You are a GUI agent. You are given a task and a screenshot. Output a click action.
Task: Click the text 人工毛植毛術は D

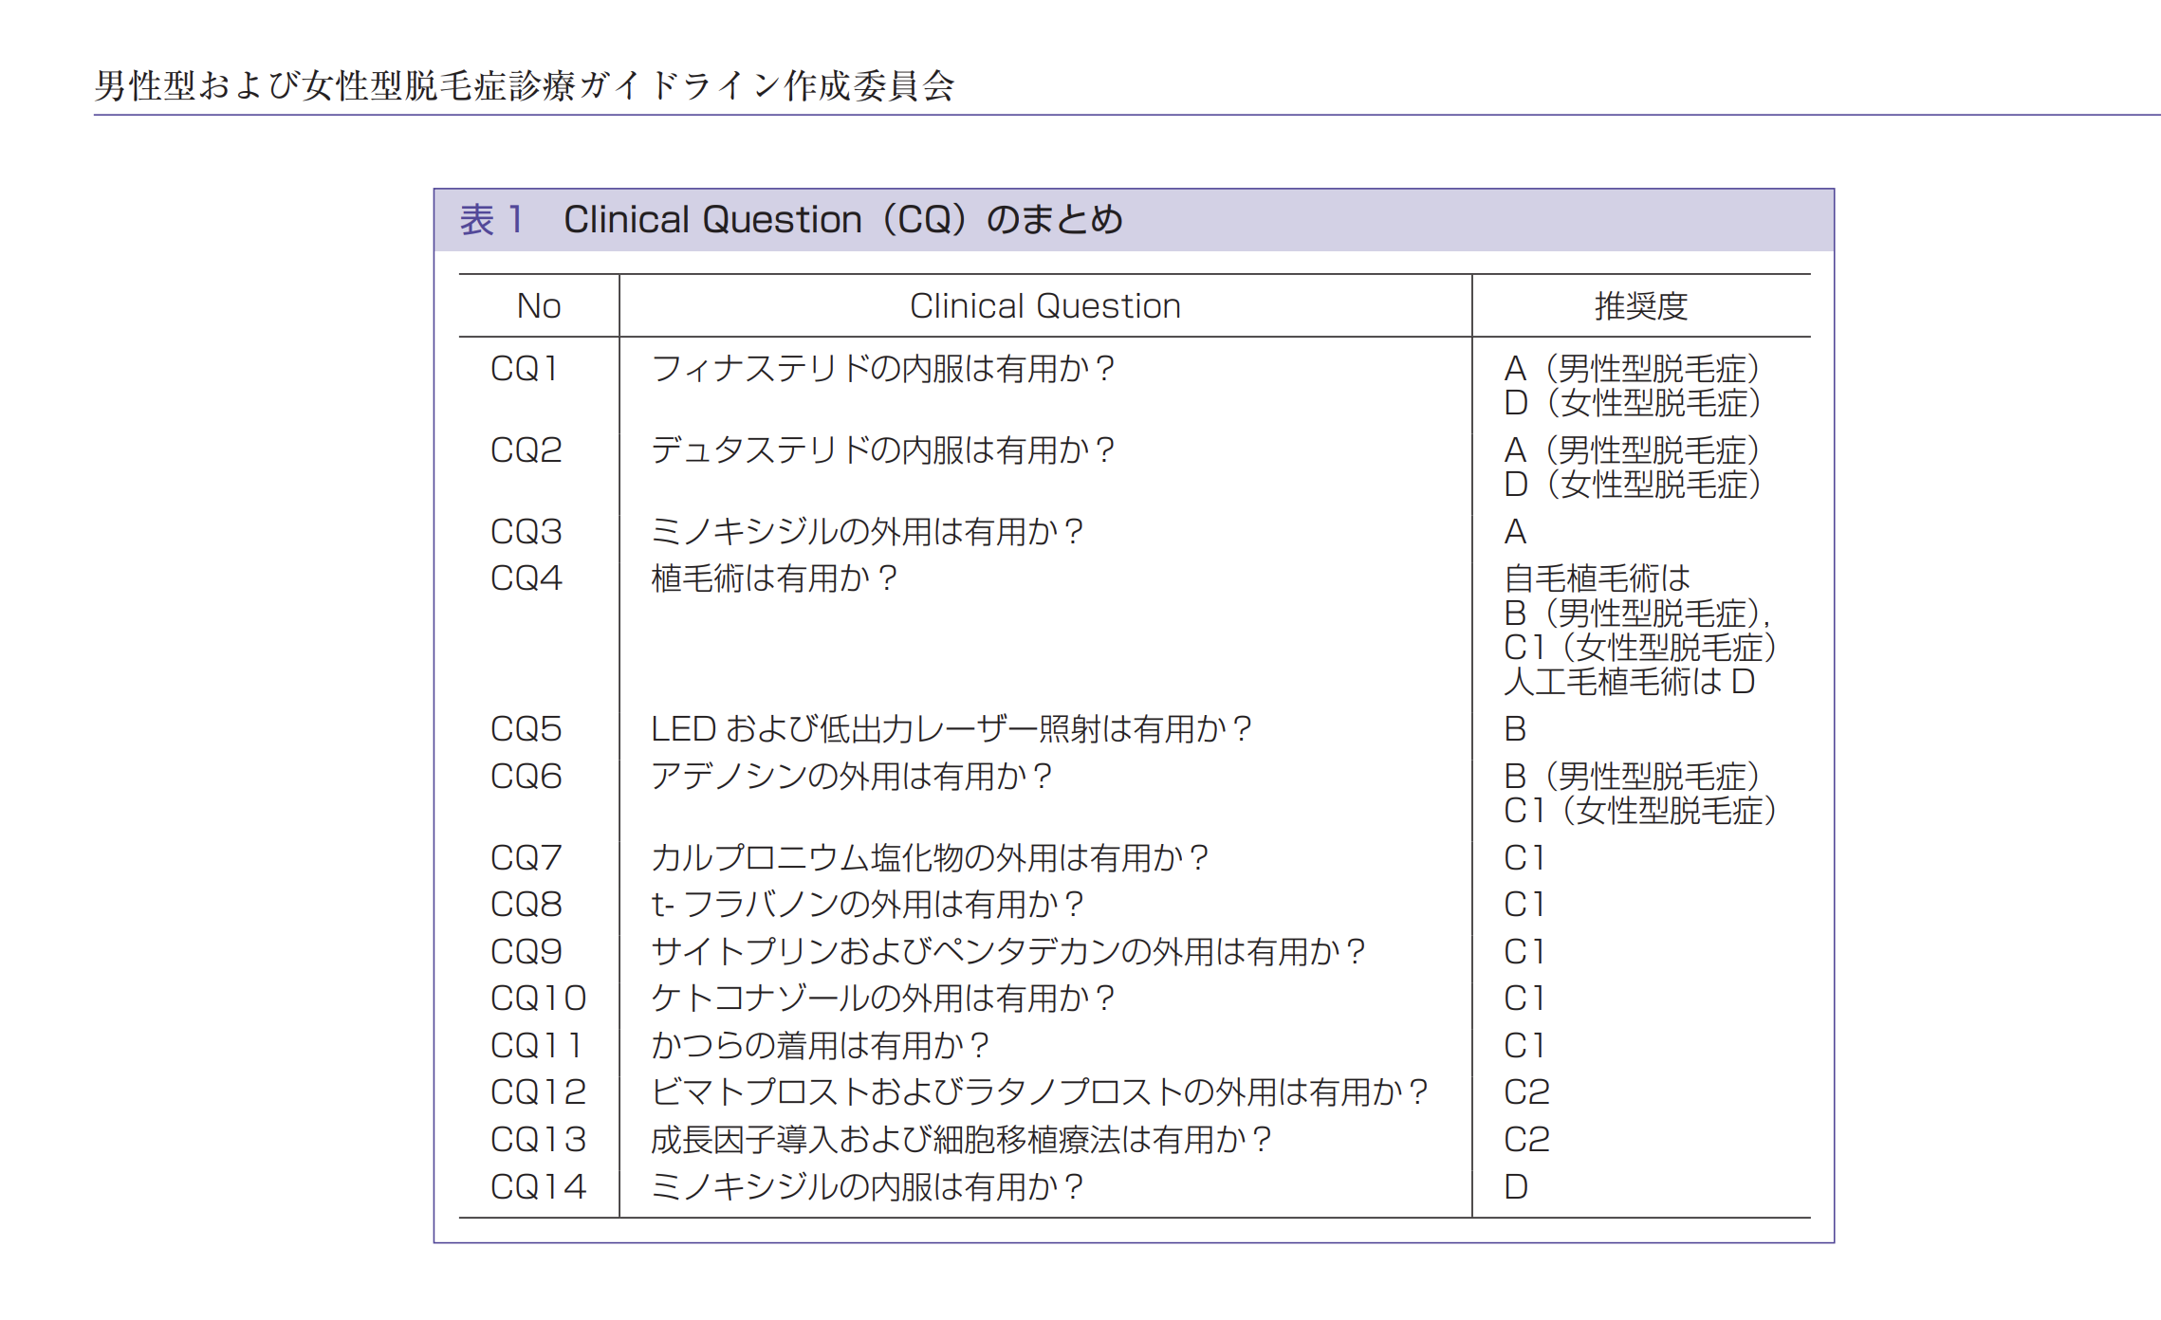click(1630, 682)
